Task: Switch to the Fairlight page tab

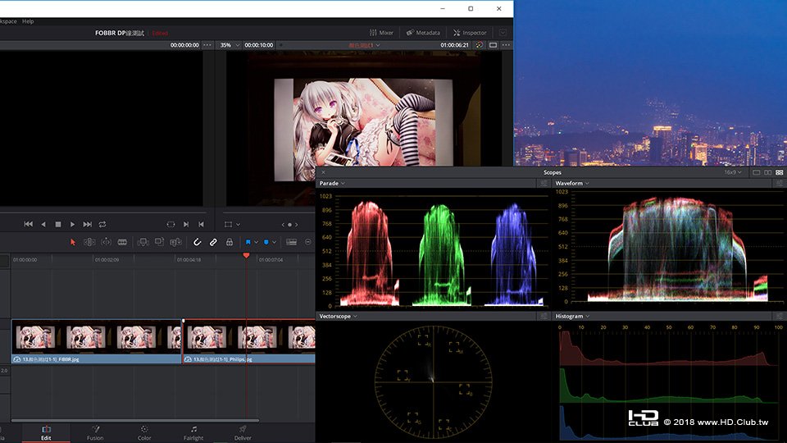Action: pos(193,432)
